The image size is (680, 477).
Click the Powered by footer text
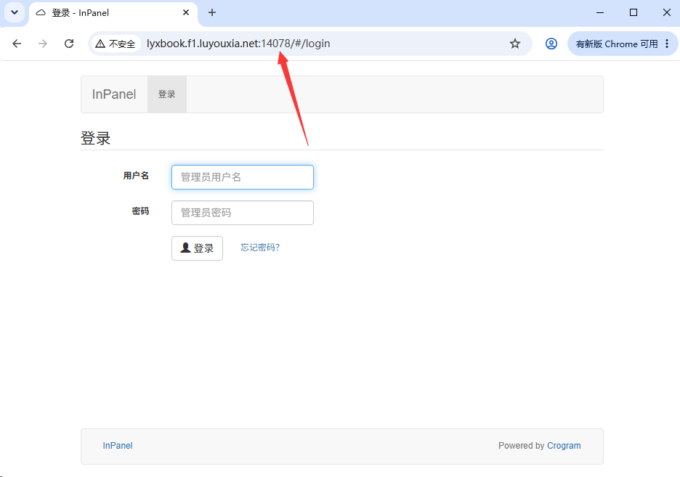[522, 445]
